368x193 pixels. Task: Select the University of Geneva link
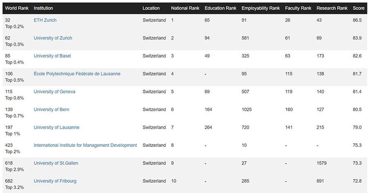coord(54,92)
